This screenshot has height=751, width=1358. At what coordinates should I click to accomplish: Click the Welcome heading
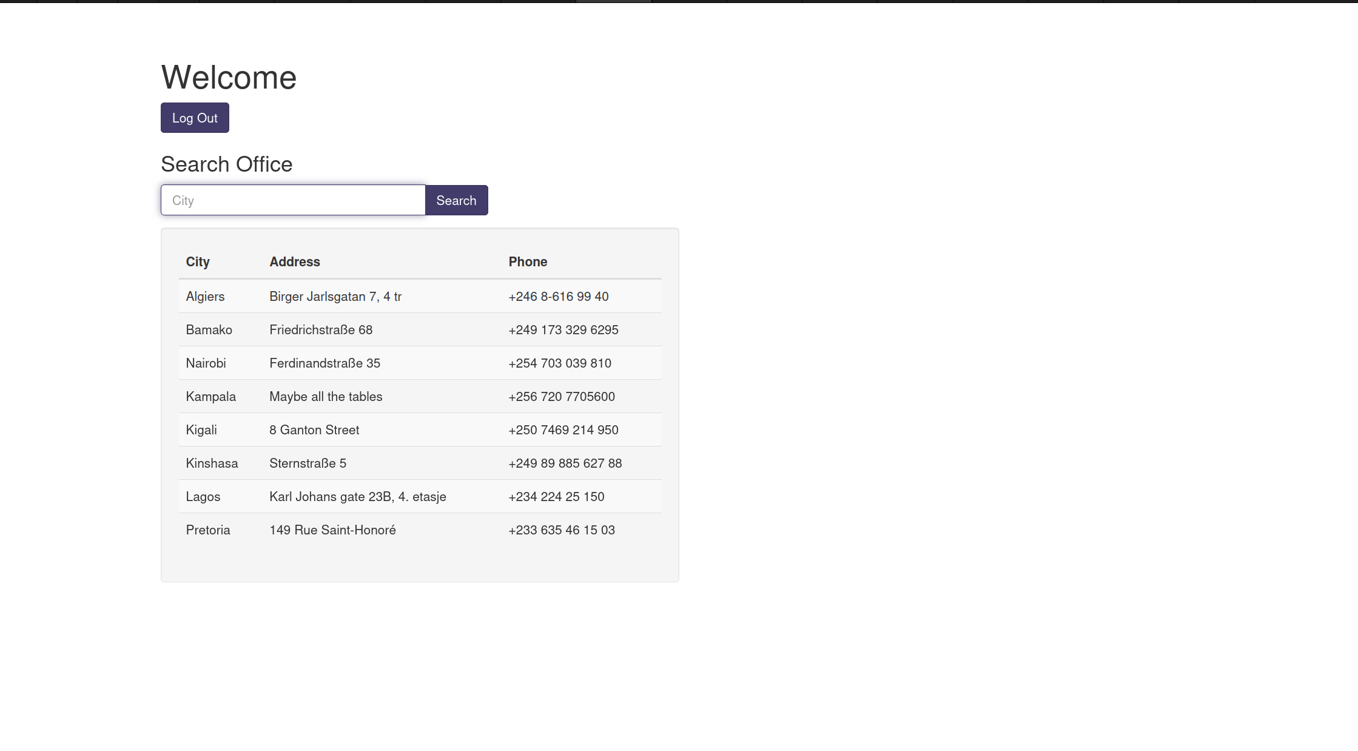(x=229, y=78)
